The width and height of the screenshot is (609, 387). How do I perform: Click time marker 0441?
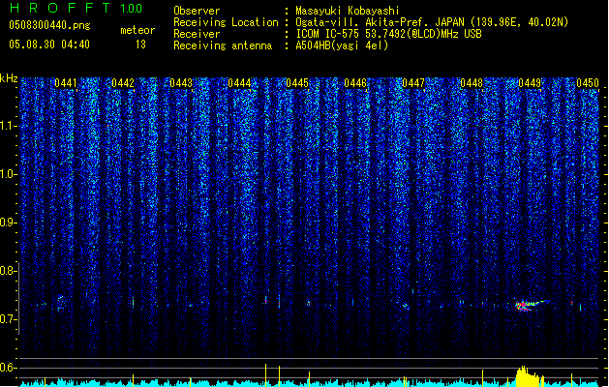(66, 83)
